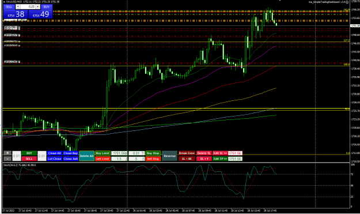The width and height of the screenshot is (360, 214).
Task: Click the XAUUSD,M15 symbol label
Action: coord(14,2)
